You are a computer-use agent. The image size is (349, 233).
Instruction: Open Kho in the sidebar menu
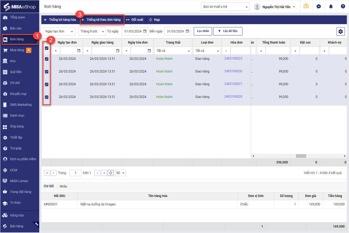[13, 61]
